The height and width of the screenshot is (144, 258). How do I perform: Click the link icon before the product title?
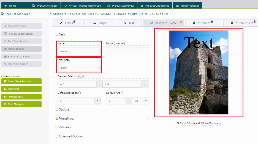51,14
